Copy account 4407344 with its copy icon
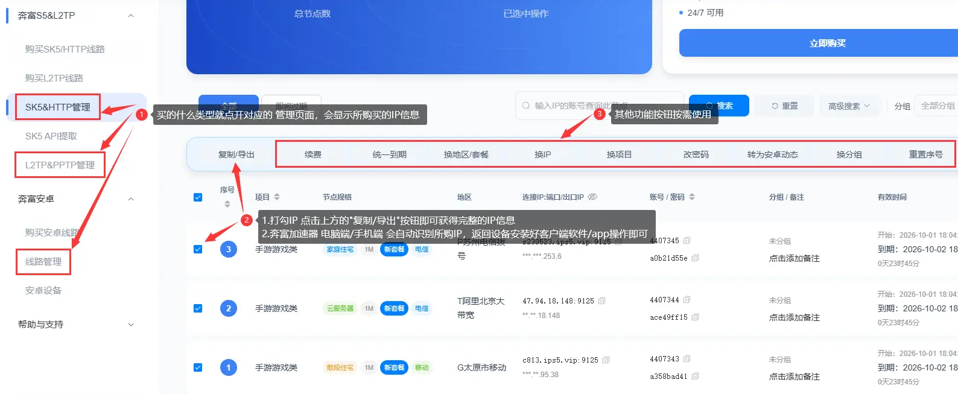This screenshot has height=394, width=958. point(687,299)
